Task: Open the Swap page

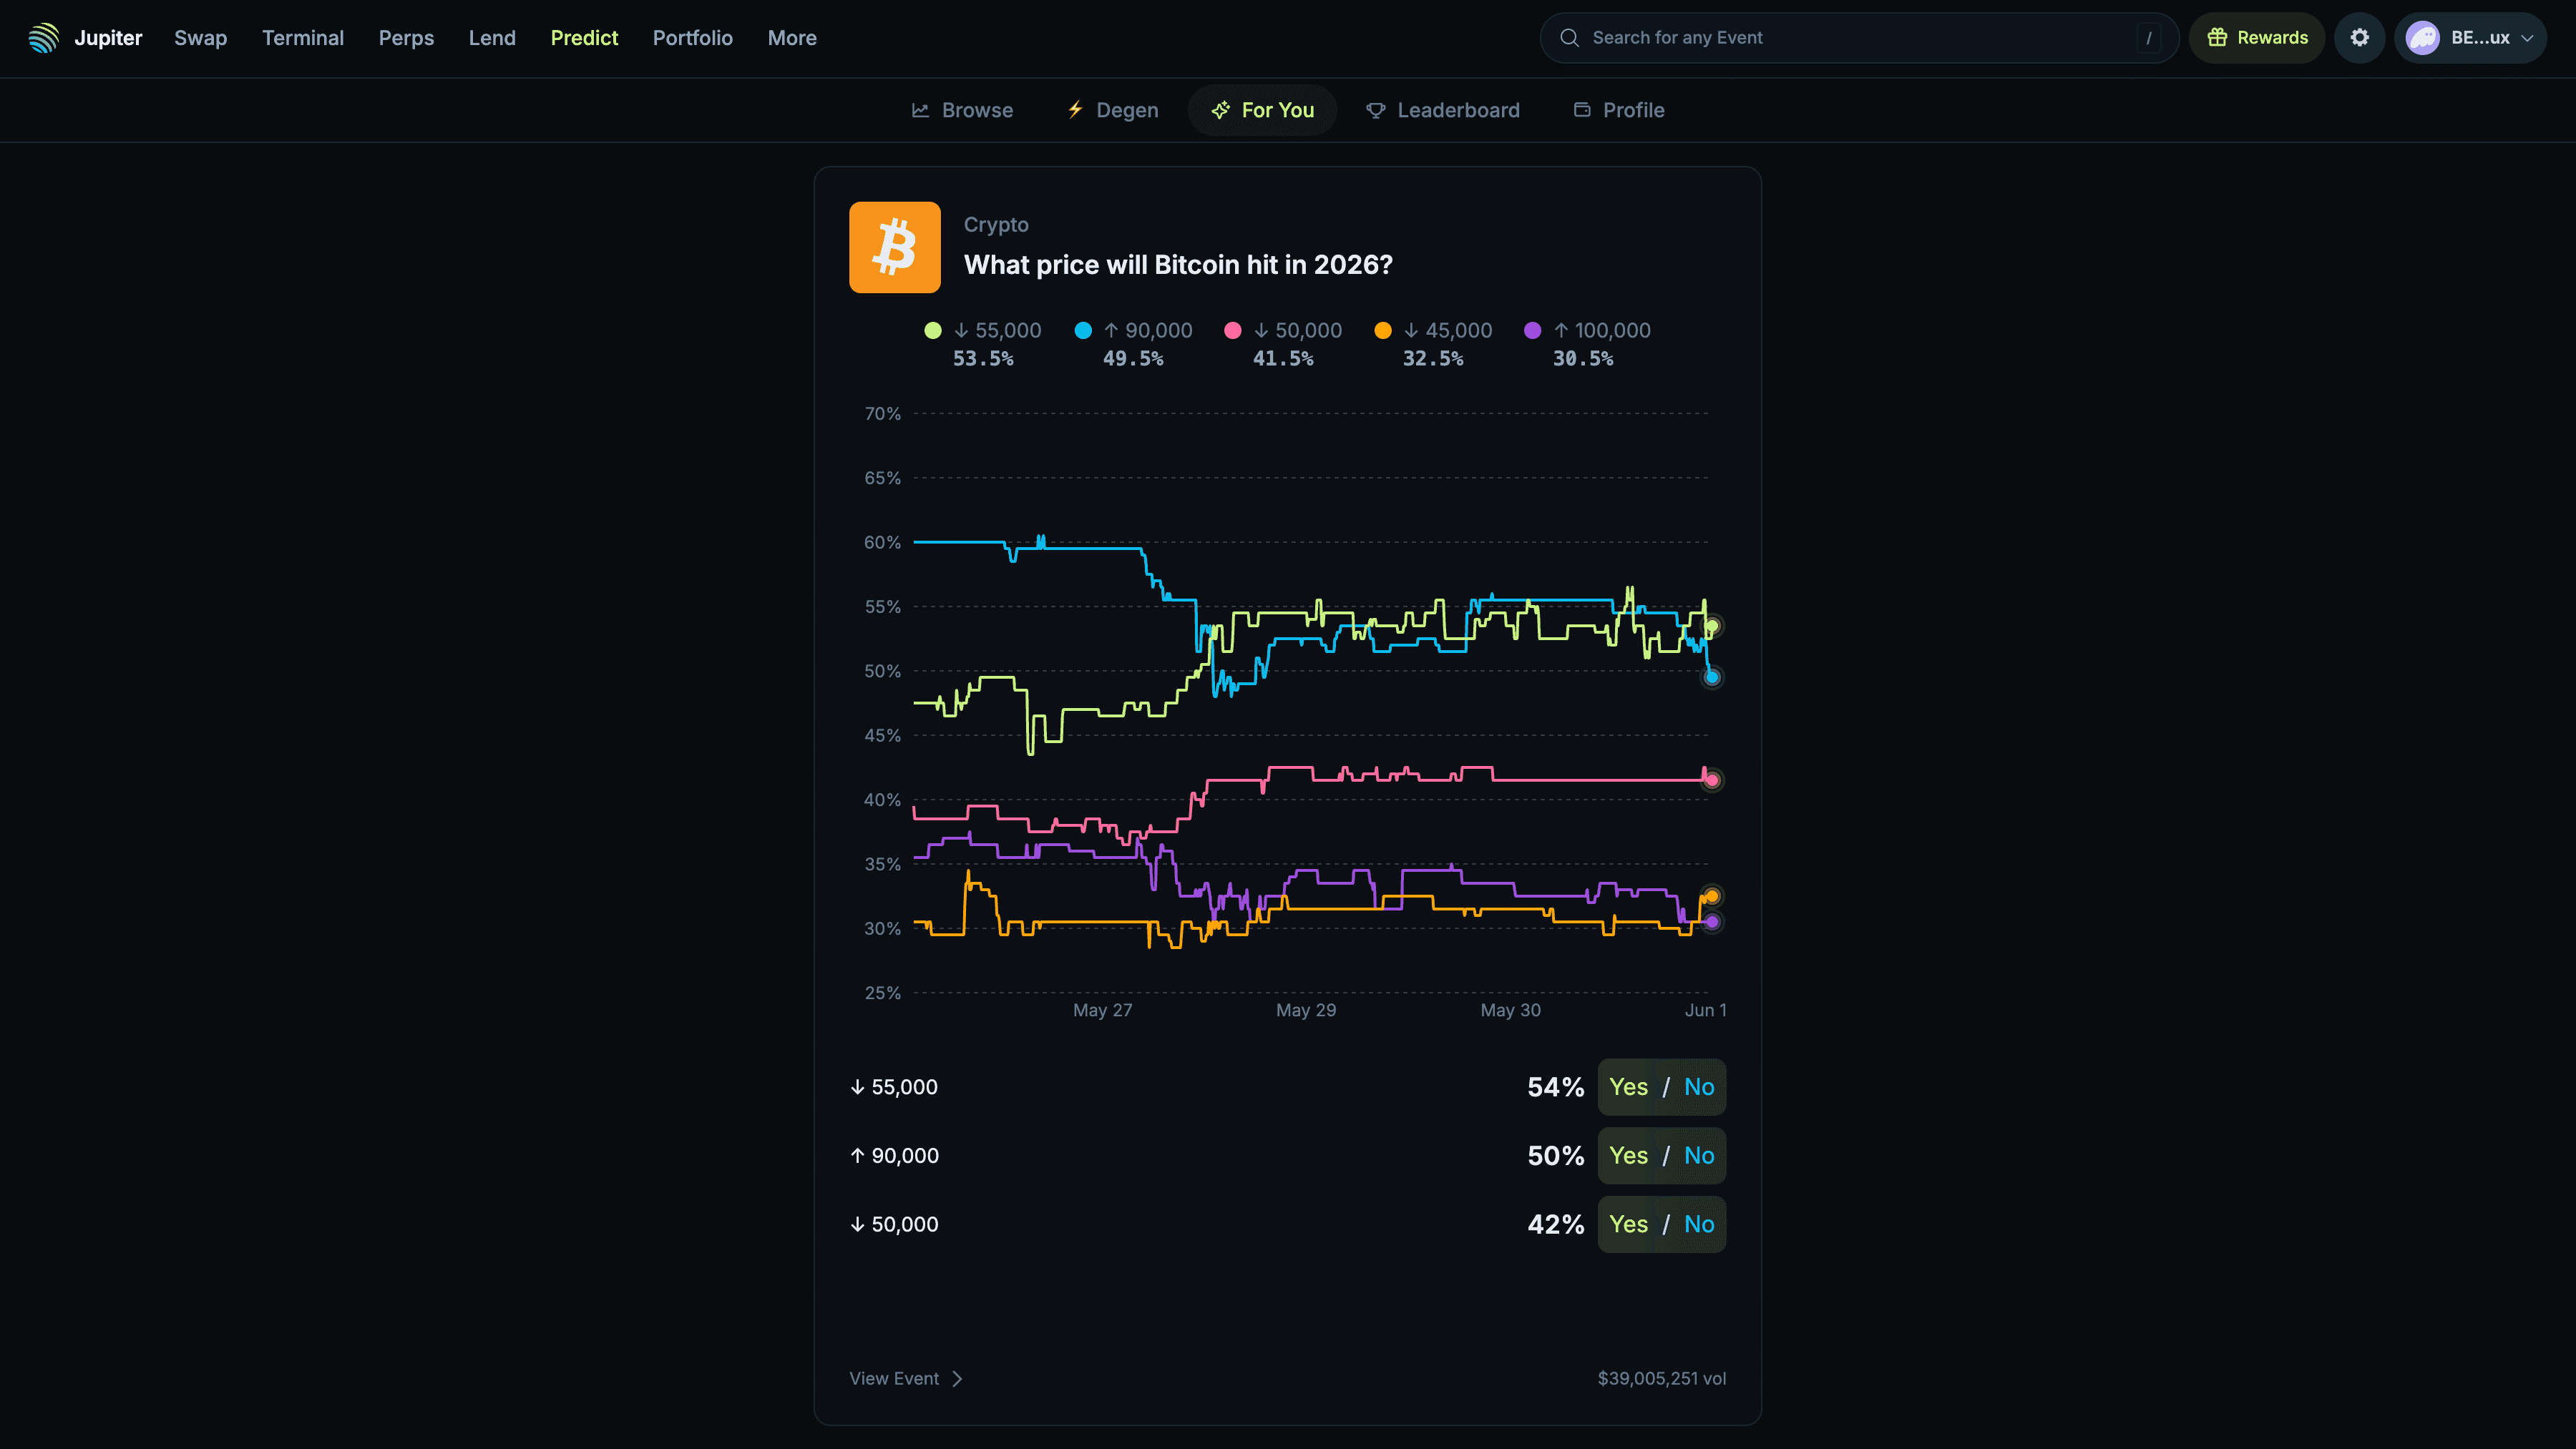Action: pos(200,38)
